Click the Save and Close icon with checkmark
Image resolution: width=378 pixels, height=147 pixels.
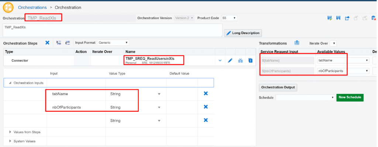pos(330,18)
